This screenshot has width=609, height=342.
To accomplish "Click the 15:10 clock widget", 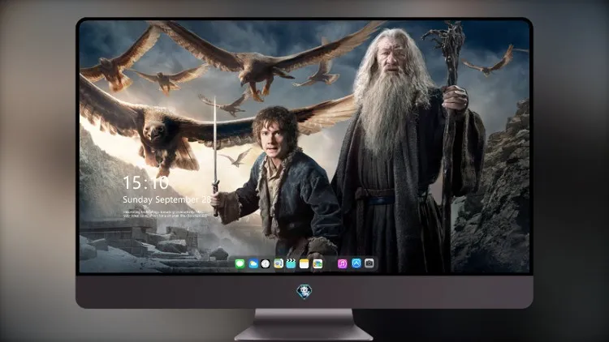I will (x=145, y=182).
